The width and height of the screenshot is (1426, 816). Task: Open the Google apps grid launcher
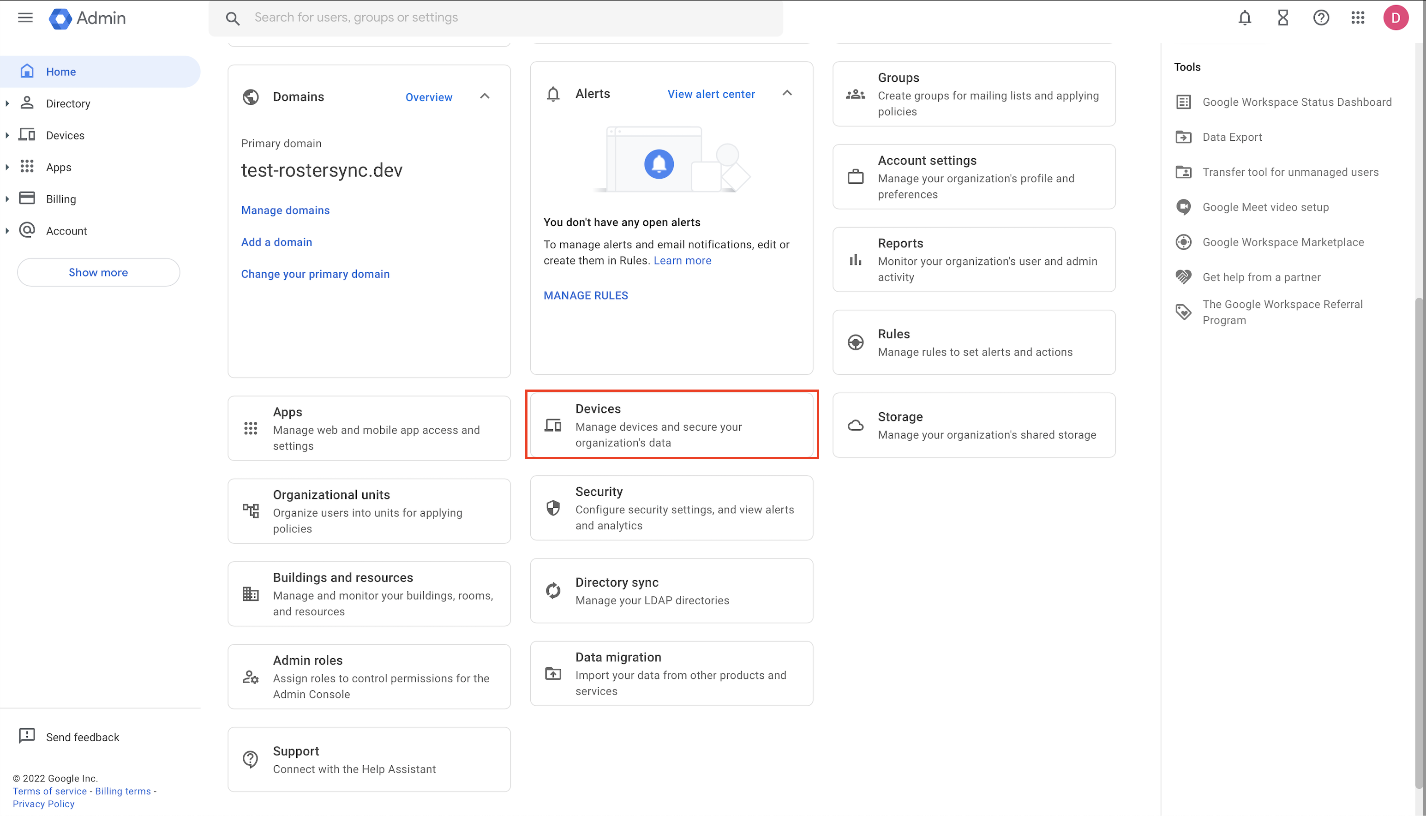[1358, 18]
